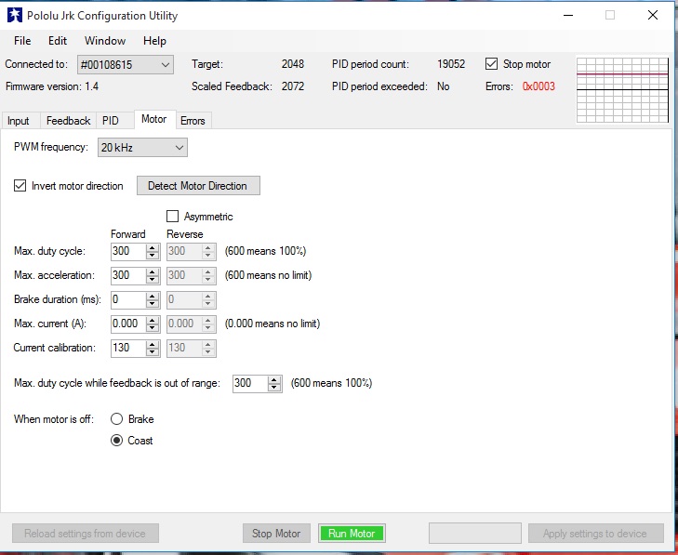Increase forward Max. current with up arrow

[x=153, y=321]
